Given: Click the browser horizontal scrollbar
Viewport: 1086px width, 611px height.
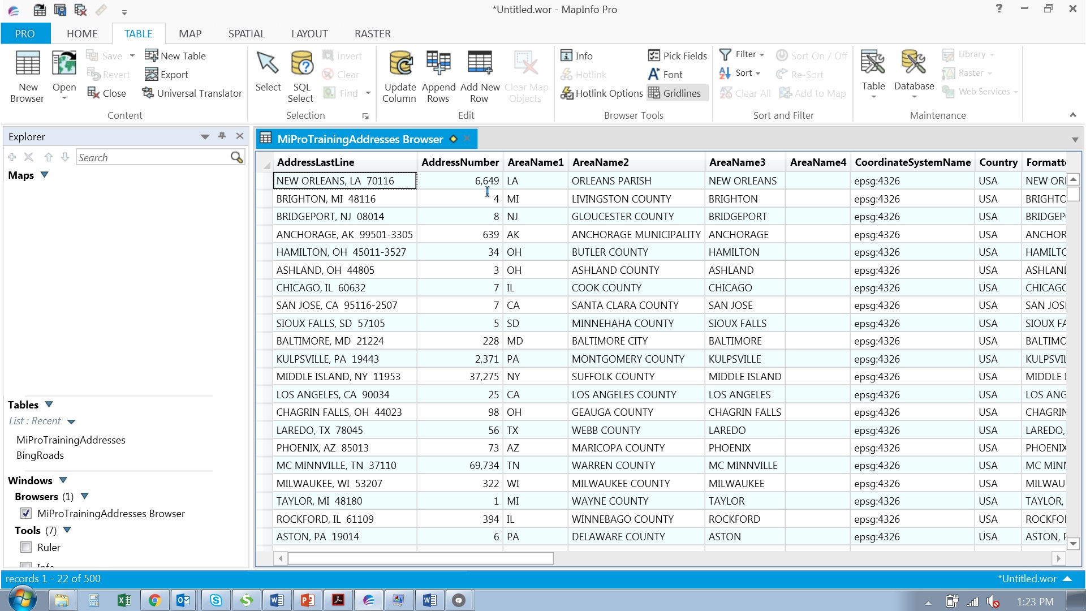Looking at the screenshot, I should [421, 558].
